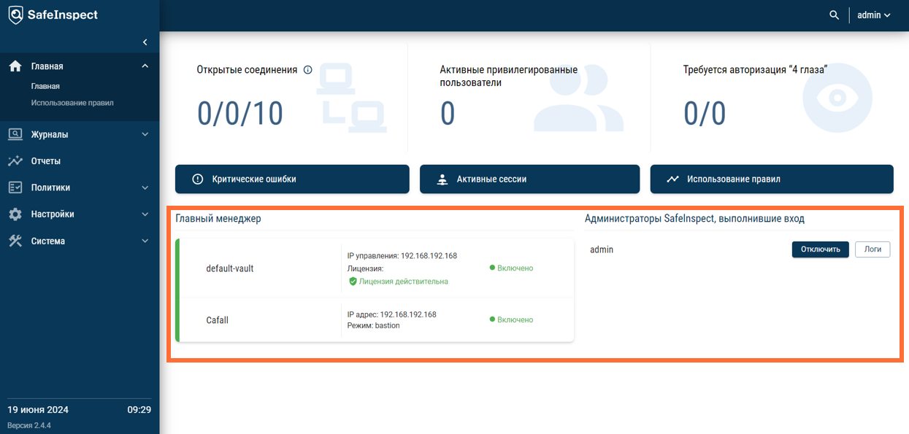Click the 0/0 four-eyes authorization value
This screenshot has width=909, height=434.
705,114
